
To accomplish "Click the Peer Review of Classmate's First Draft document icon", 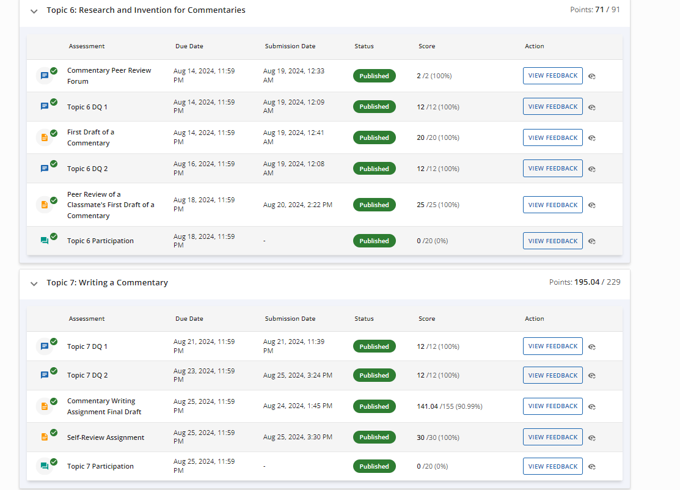I will [x=44, y=205].
